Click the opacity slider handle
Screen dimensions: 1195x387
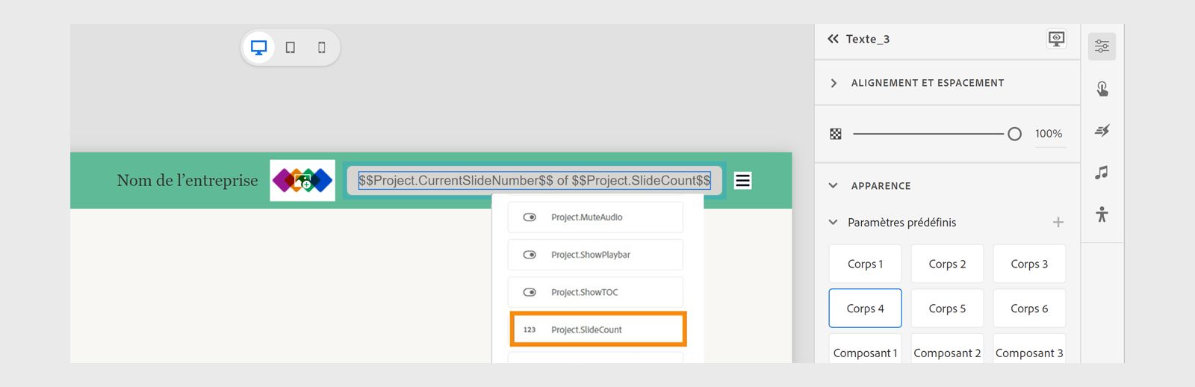coord(1014,134)
